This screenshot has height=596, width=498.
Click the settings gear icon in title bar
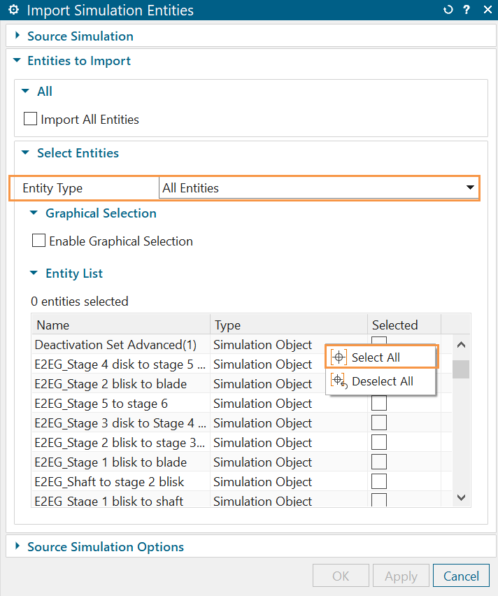[13, 10]
